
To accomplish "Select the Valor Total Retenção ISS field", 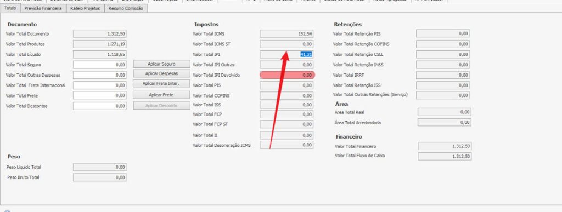I will tap(443, 85).
